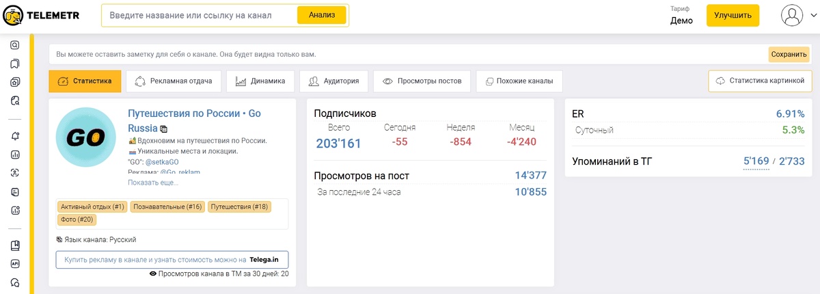
Task: Select the Путешествия (#18) tag
Action: pyautogui.click(x=240, y=206)
